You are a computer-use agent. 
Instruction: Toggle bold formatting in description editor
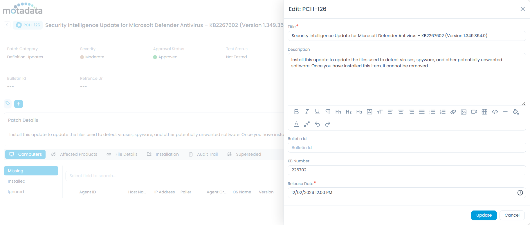click(x=296, y=112)
